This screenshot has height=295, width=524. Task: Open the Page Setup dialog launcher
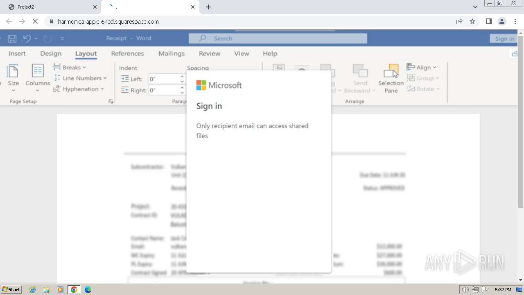pos(111,101)
